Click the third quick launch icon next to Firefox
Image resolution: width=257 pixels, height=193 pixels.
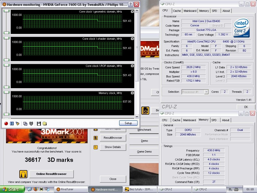pyautogui.click(x=41, y=189)
